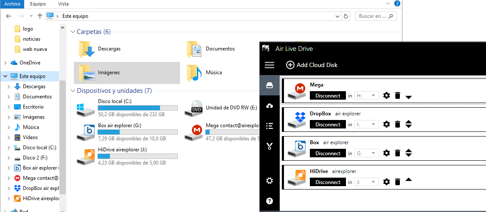
Task: Delete the DropBox cloud disk with trash icon
Action: click(x=398, y=124)
